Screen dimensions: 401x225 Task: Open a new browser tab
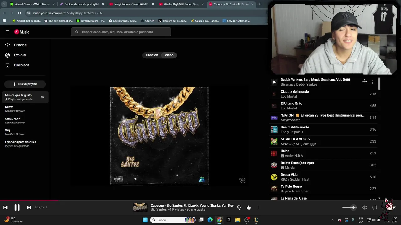[260, 4]
